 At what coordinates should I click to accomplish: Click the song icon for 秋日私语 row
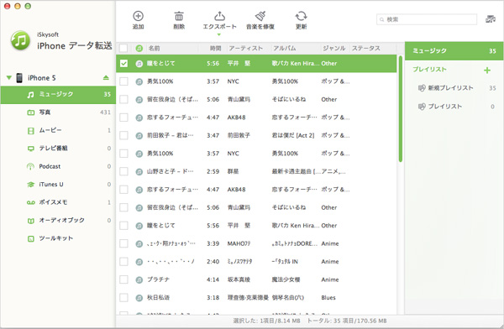tap(139, 298)
